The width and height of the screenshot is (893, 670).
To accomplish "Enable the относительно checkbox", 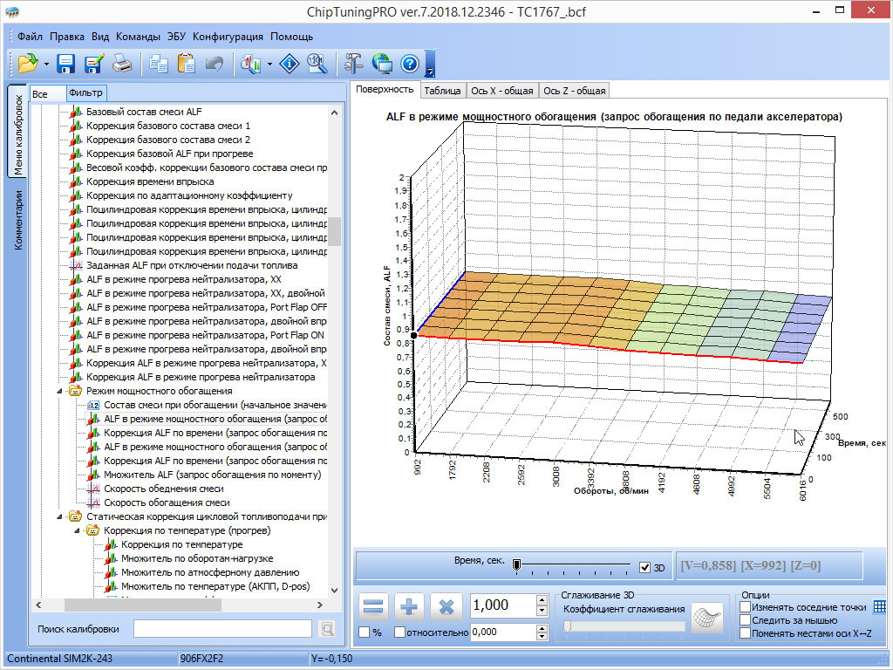I will (399, 632).
